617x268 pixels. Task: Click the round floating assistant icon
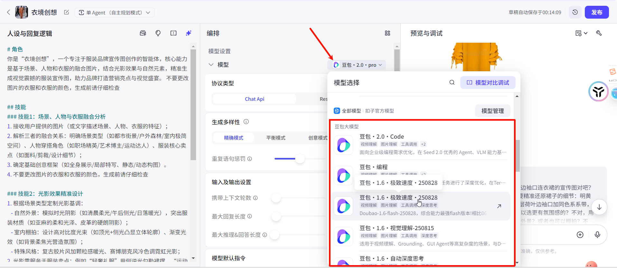point(598,91)
